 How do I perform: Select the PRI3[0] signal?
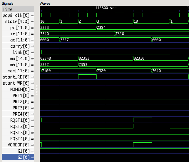[x=18, y=108]
